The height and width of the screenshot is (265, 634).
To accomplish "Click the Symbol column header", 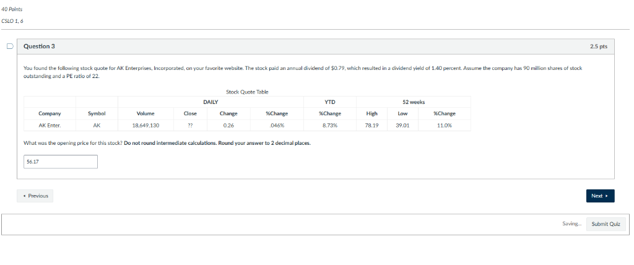I will pyautogui.click(x=97, y=114).
